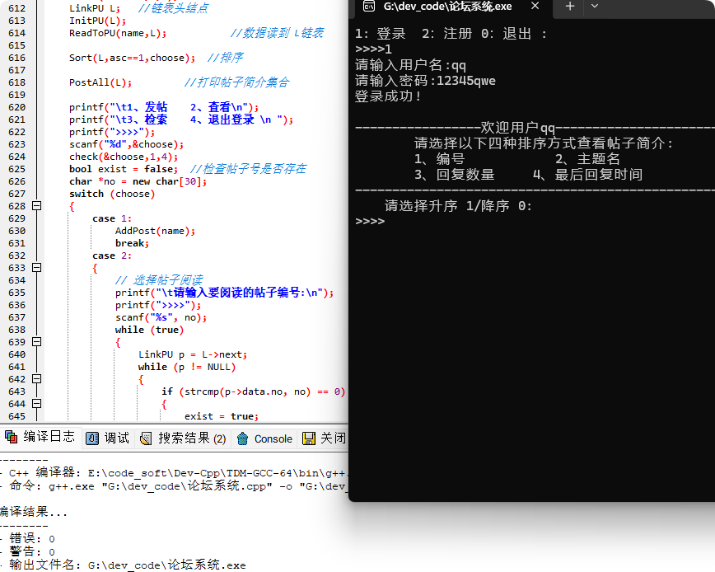The image size is (715, 572).
Task: Click the 关闭 close panel tab
Action: [x=323, y=438]
